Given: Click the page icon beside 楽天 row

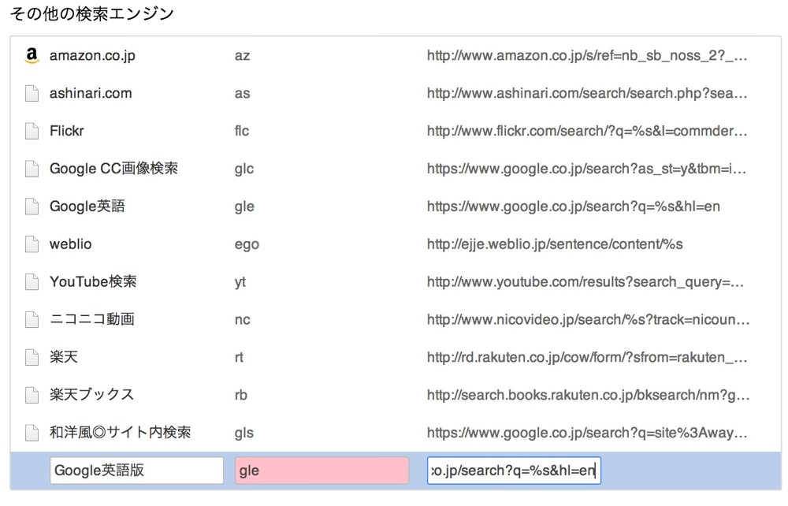Looking at the screenshot, I should click(32, 357).
